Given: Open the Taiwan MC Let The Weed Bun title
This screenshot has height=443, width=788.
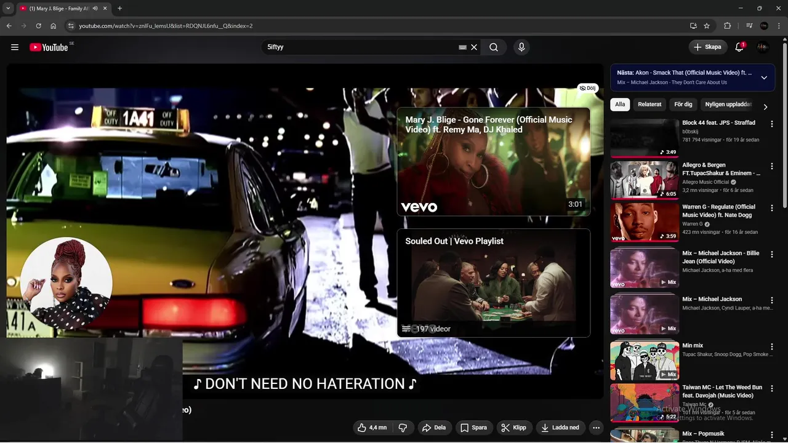Looking at the screenshot, I should point(722,391).
